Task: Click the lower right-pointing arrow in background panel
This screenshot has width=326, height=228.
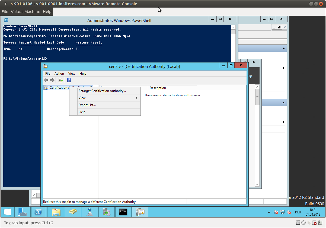Action: 284,122
